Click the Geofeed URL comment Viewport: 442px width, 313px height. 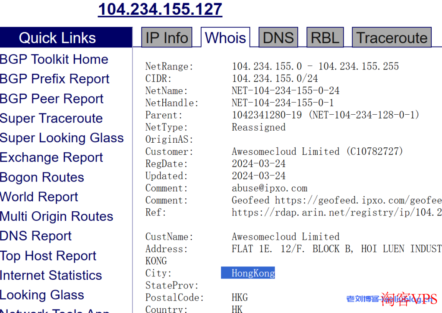tap(337, 200)
